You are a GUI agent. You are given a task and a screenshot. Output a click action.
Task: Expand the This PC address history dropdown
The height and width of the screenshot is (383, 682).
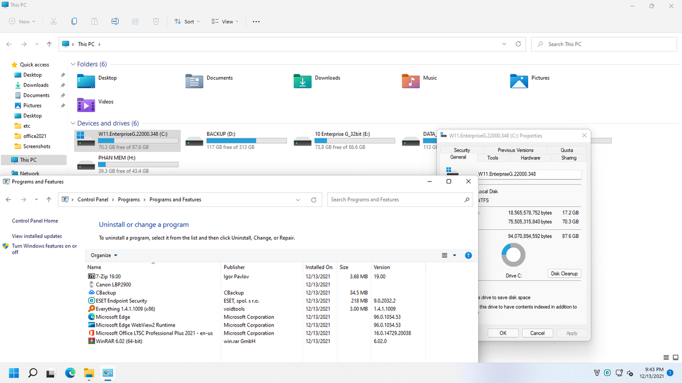505,44
